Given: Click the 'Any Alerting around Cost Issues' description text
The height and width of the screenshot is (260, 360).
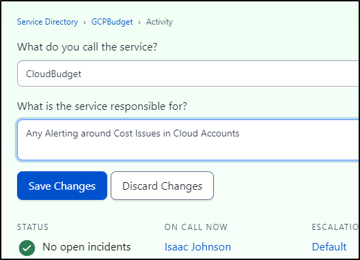Looking at the screenshot, I should (x=133, y=134).
